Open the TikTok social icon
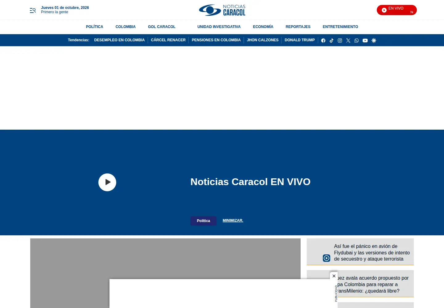444x308 pixels. [x=331, y=40]
